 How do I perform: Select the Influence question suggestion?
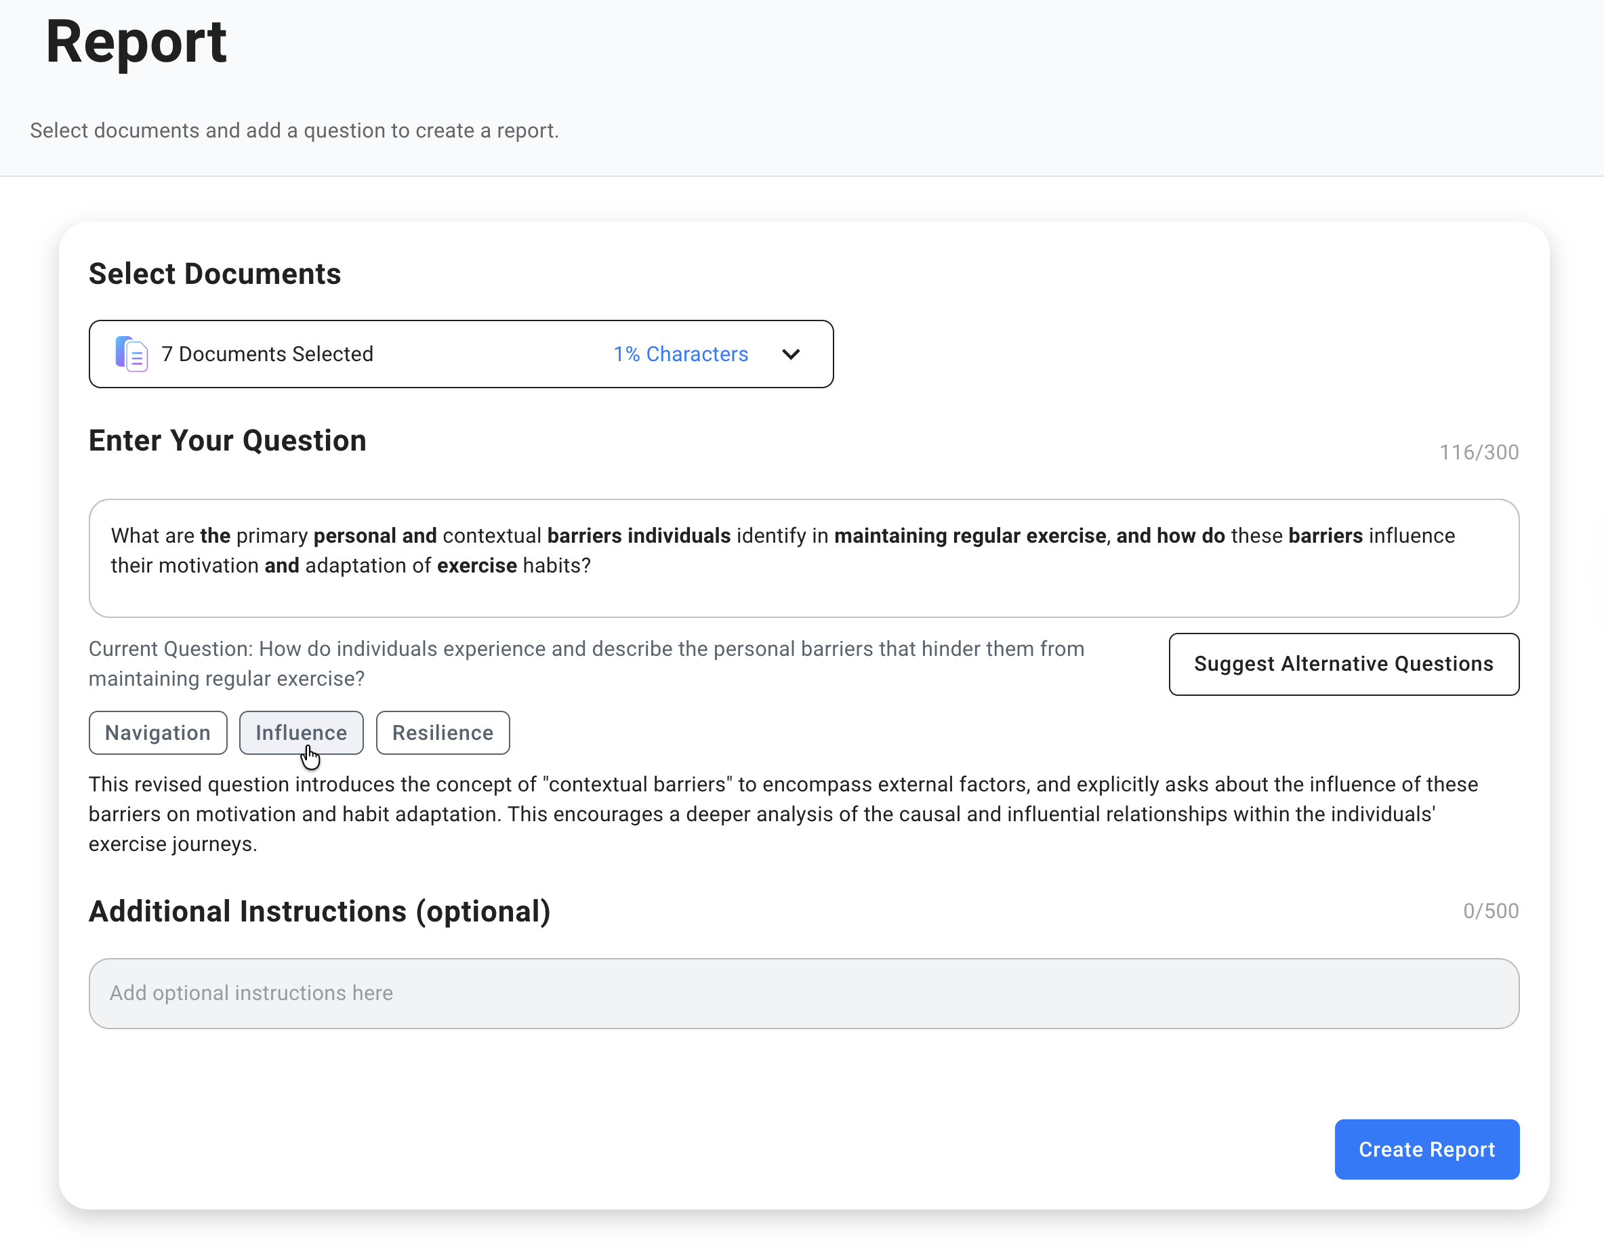(x=301, y=732)
